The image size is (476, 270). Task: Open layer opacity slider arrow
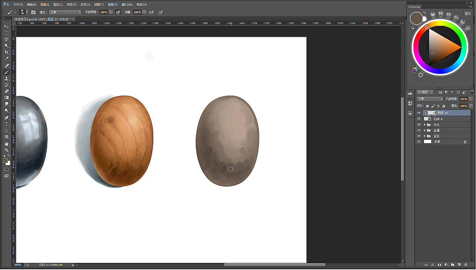tap(471, 99)
